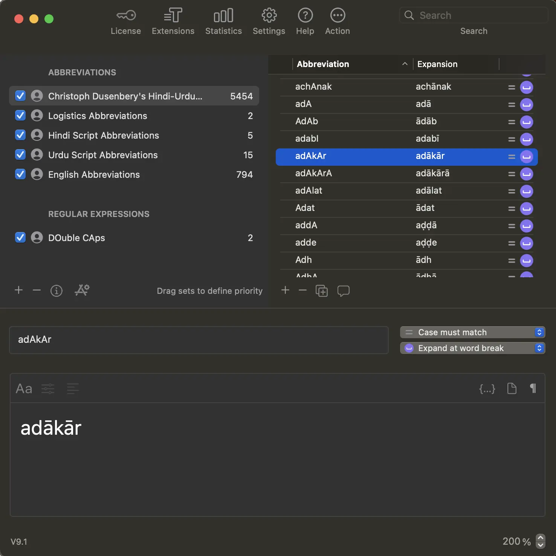The image size is (556, 556).
Task: Select the achAnak abbreviation row
Action: [x=407, y=87]
